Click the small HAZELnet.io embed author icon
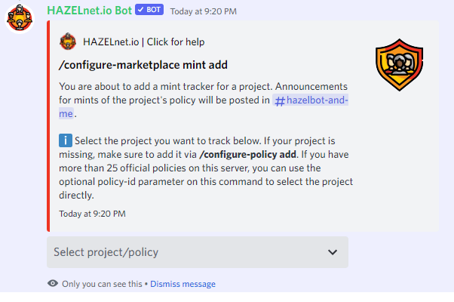 (68, 42)
